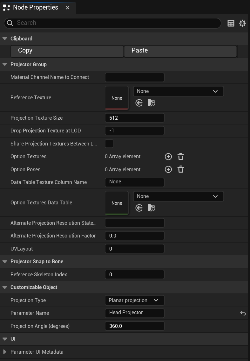Click the Copy button
Viewport: 250px width, 361px height.
point(67,51)
